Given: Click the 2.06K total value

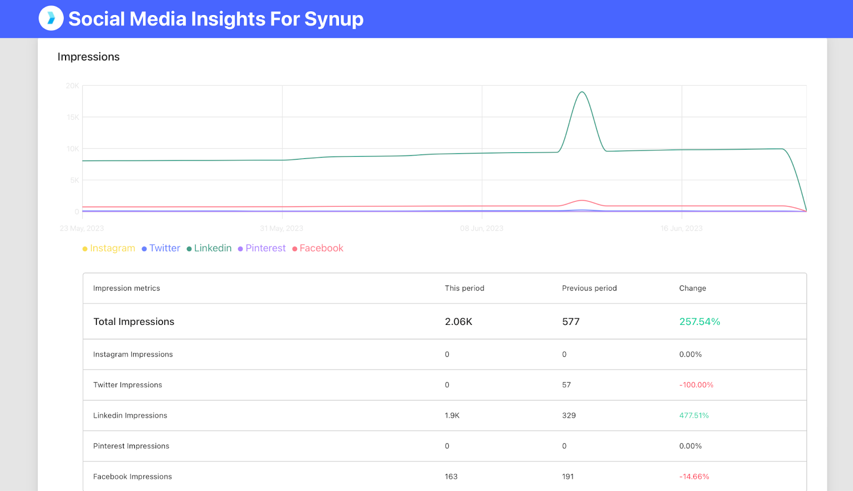Looking at the screenshot, I should click(458, 322).
